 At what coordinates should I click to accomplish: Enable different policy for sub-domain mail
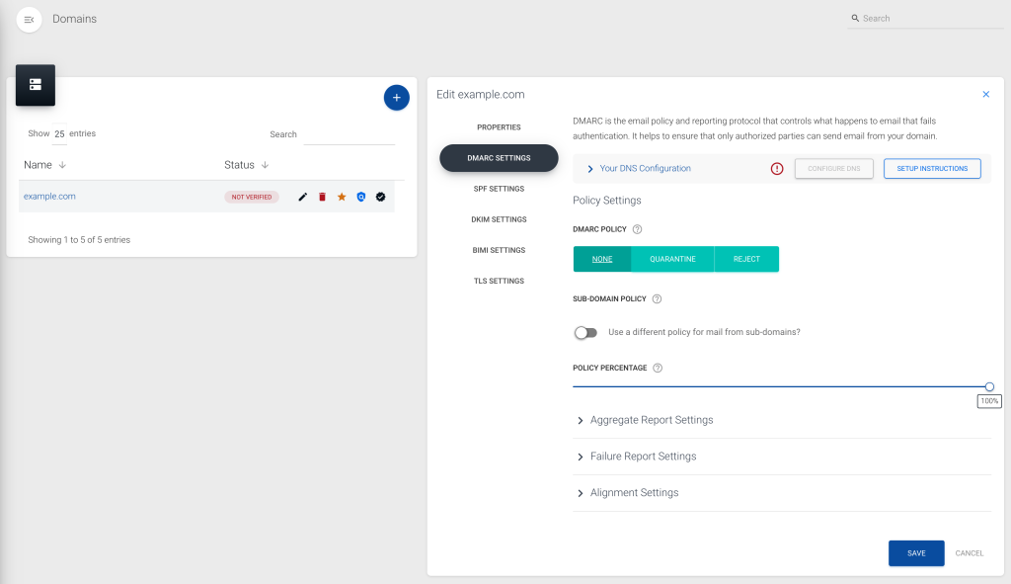click(585, 333)
